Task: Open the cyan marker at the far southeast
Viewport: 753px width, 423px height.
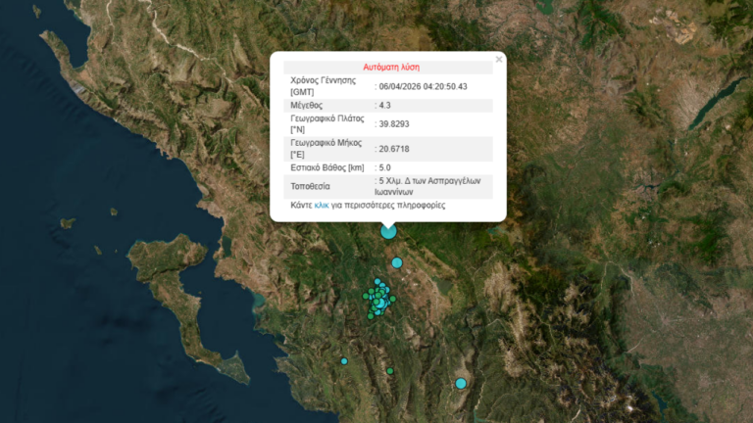Action: (461, 383)
